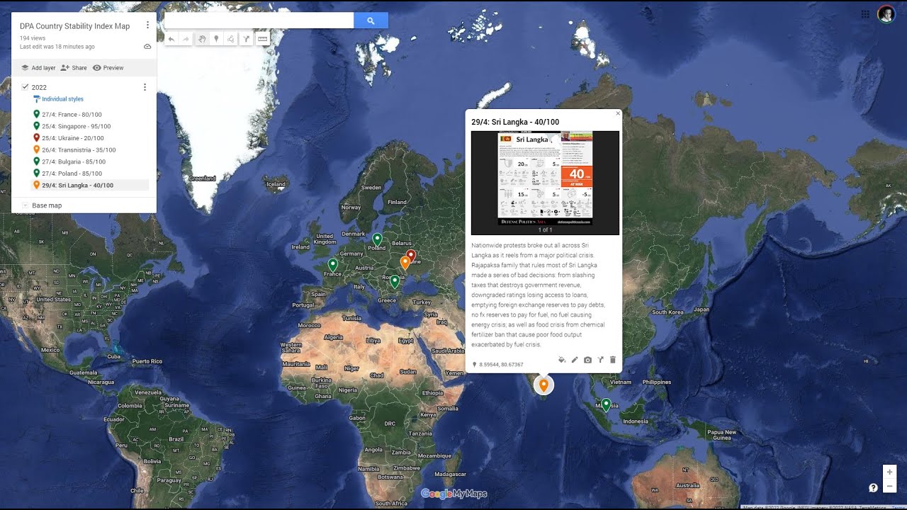Viewport: 907px width, 510px height.
Task: Click the trash delete feature icon
Action: click(613, 360)
